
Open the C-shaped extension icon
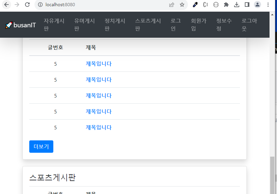click(x=205, y=5)
